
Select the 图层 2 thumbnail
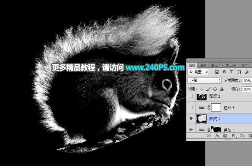coord(202,97)
